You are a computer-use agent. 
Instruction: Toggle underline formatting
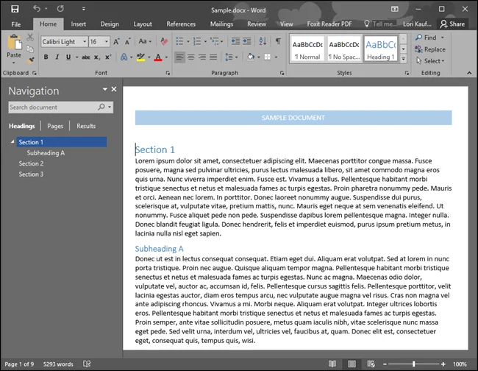[68, 57]
